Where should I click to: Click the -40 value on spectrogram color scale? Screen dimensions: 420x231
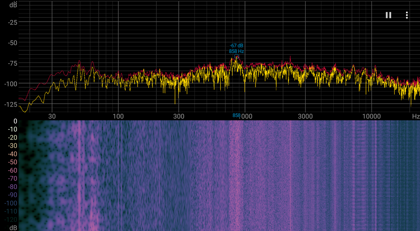tap(12, 154)
